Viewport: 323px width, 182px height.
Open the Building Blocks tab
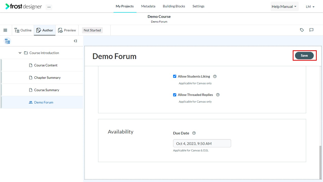(174, 6)
